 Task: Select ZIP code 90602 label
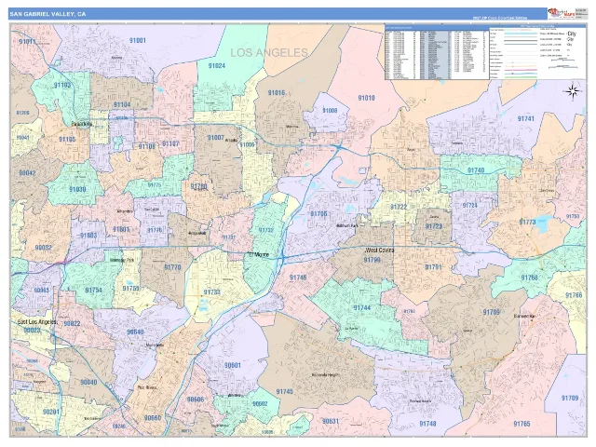[260, 404]
